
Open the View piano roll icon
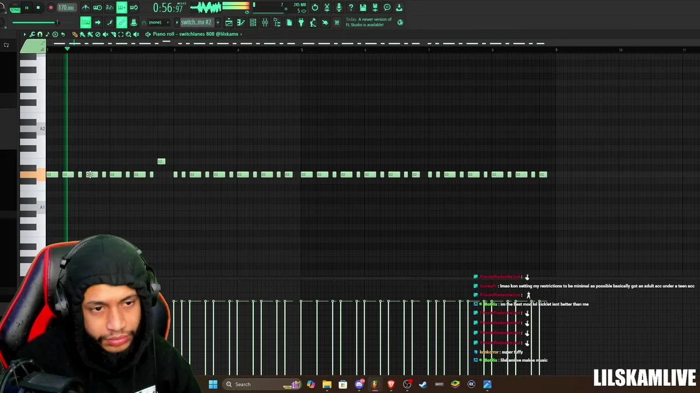tap(241, 22)
